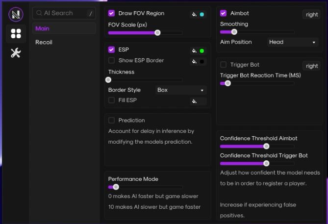Click Aimbot's right keybind button
The width and height of the screenshot is (328, 224).
(x=311, y=14)
